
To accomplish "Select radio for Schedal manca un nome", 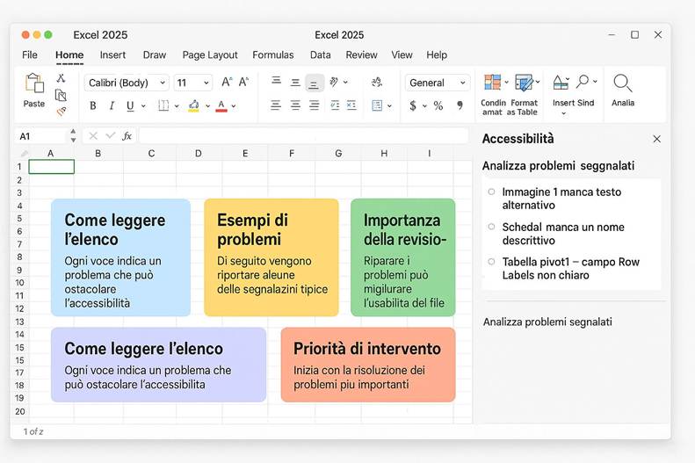I will click(x=491, y=227).
